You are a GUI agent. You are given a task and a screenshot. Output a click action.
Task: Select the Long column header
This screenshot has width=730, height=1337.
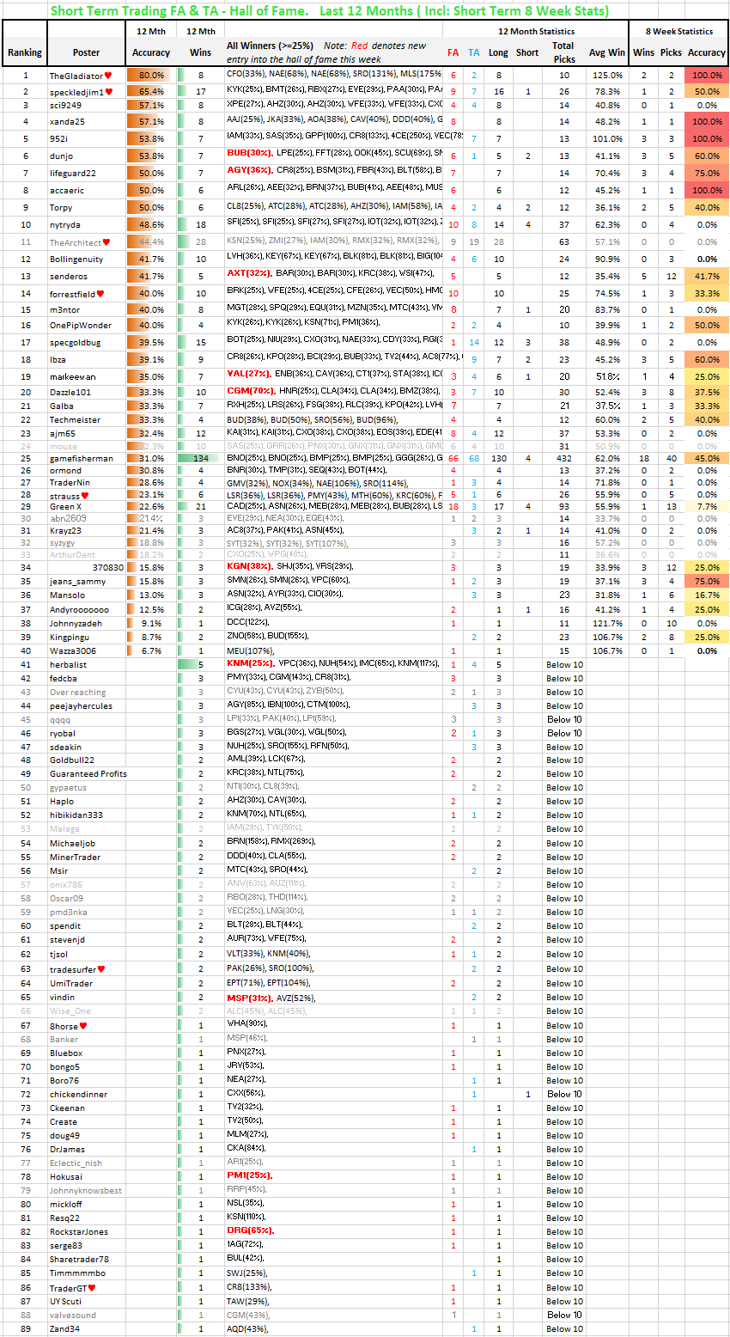(x=498, y=52)
